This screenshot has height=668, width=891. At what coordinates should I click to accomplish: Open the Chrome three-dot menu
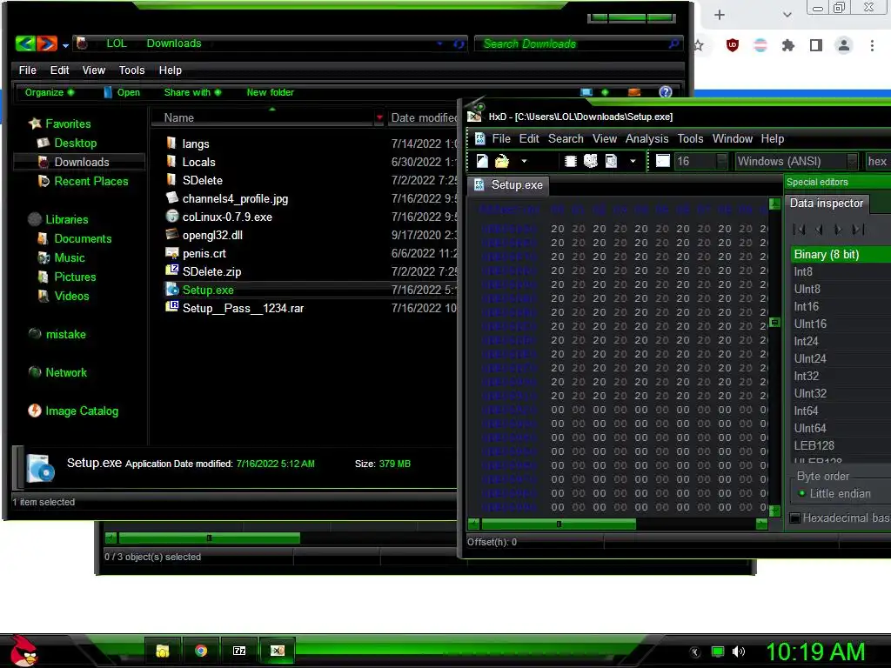coord(872,45)
